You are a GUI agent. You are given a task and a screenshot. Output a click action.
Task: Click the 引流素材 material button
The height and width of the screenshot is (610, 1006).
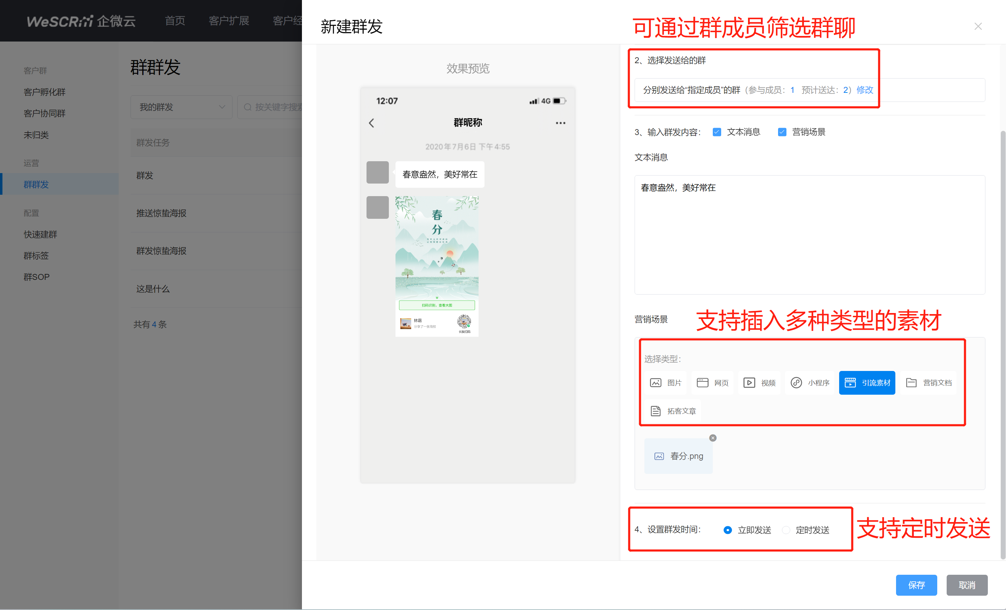coord(867,382)
